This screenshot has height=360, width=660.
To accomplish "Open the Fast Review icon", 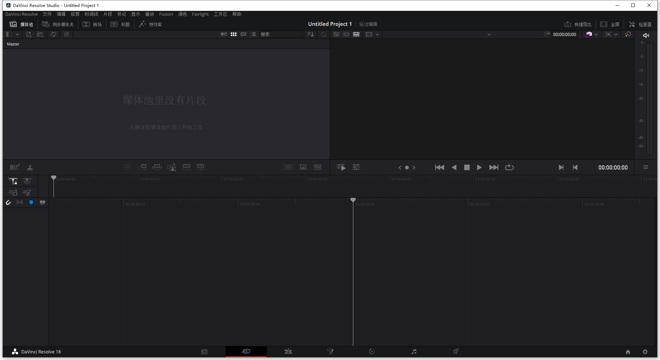I will tap(341, 167).
